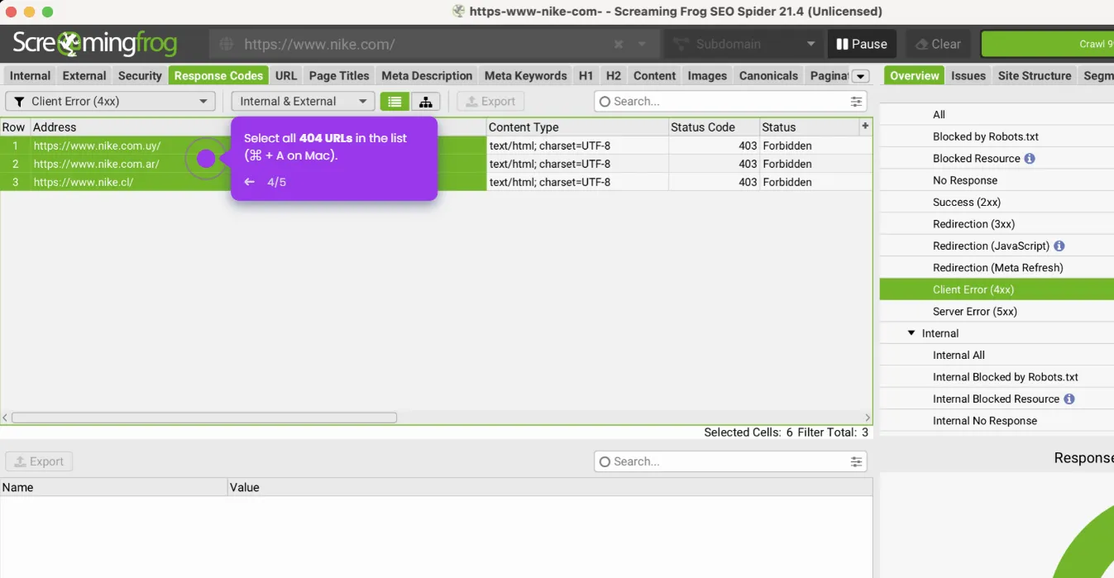Screen dimensions: 1114x578
Task: Go back using the tooltip arrow
Action: click(x=249, y=182)
